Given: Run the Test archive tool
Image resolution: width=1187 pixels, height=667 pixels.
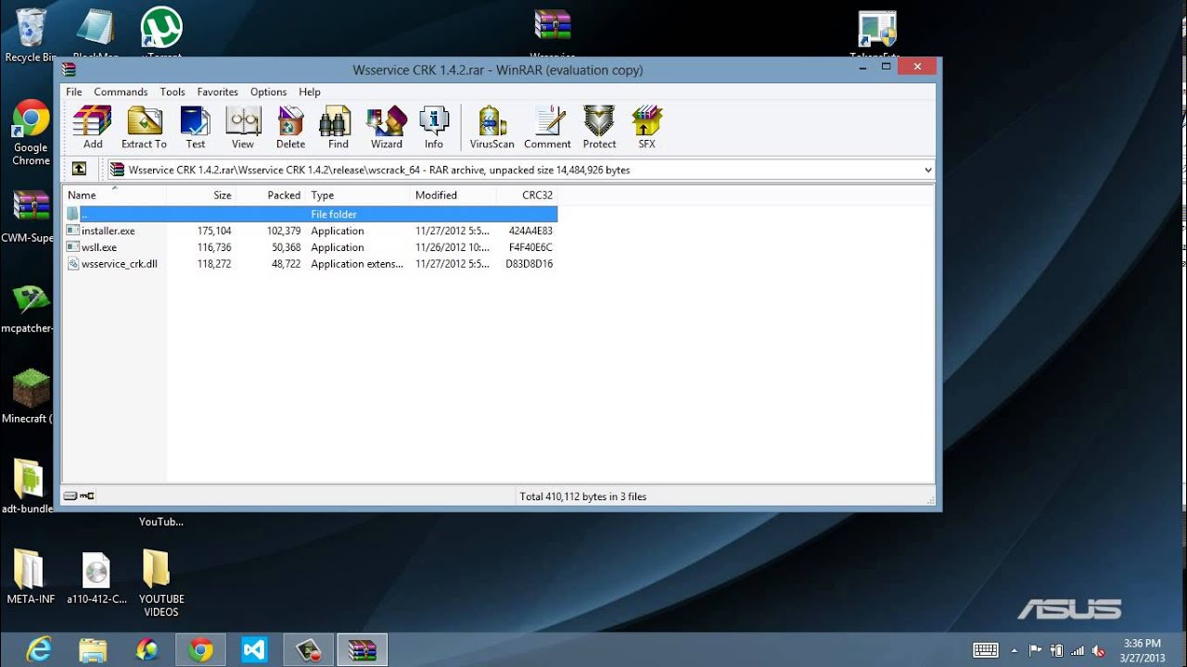Looking at the screenshot, I should [195, 127].
